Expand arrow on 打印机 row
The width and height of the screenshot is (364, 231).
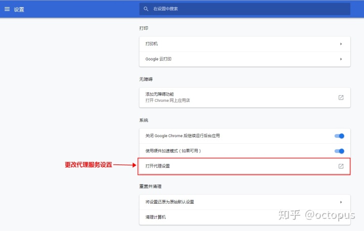(x=341, y=44)
